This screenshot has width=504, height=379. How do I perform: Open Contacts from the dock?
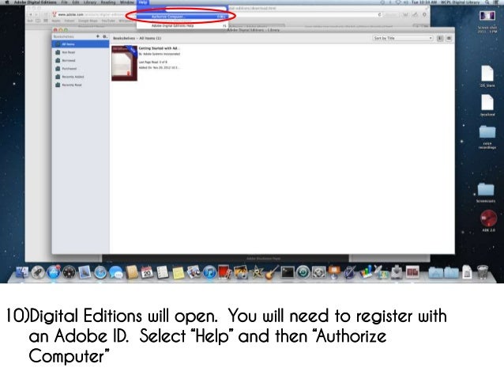coord(131,272)
